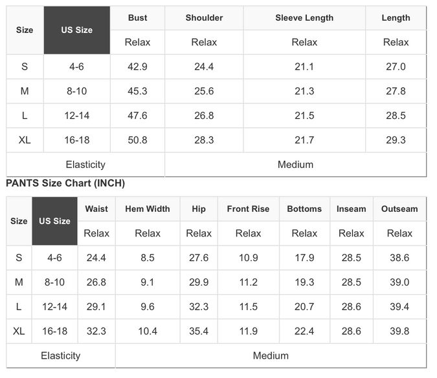Viewport: 437px width, 378px height.
Task: Select the shoulder value 25.6
Action: click(204, 91)
